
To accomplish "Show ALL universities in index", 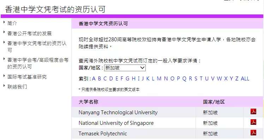I will point(245,78).
